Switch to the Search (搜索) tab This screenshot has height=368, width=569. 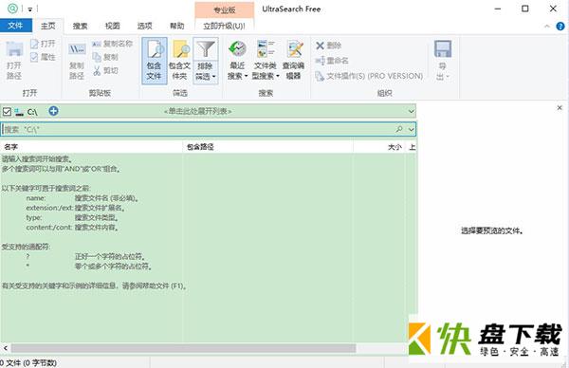pyautogui.click(x=81, y=26)
